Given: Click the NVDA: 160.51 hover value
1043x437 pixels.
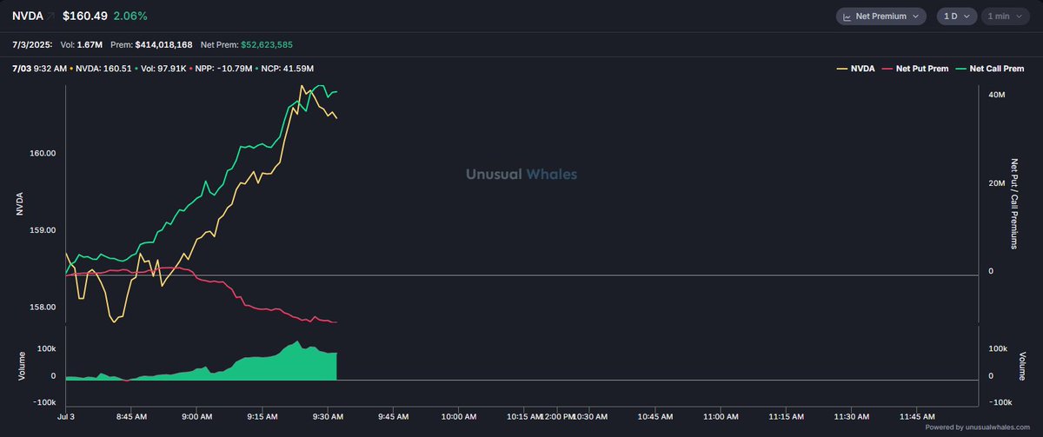Looking at the screenshot, I should (x=103, y=68).
